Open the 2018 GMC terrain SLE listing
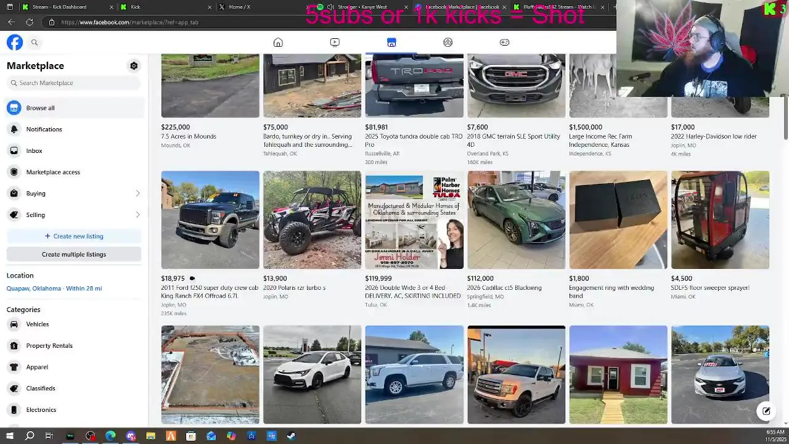The width and height of the screenshot is (789, 444). coord(516,110)
